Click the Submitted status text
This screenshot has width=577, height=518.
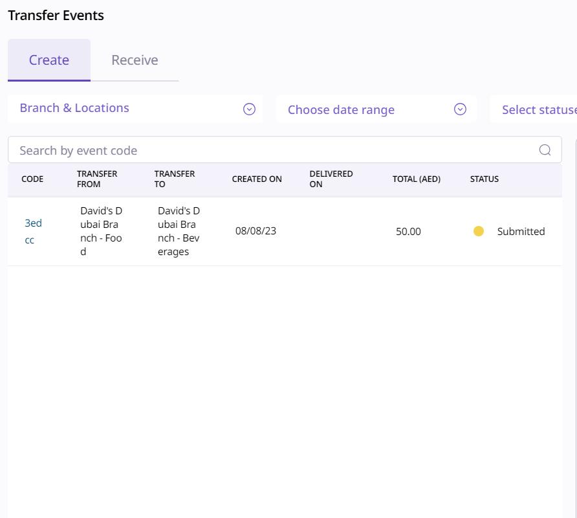[x=521, y=231]
